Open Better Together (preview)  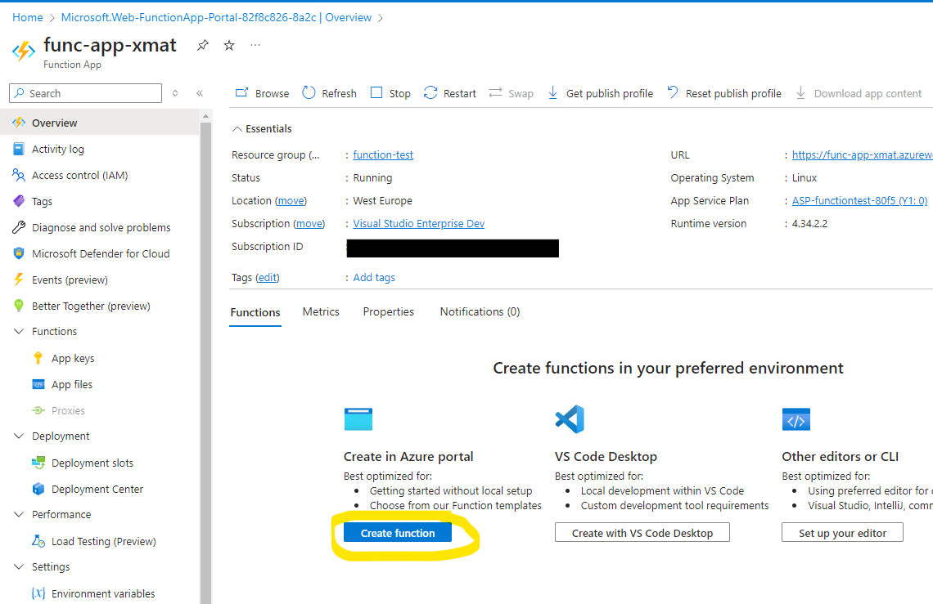pyautogui.click(x=100, y=306)
